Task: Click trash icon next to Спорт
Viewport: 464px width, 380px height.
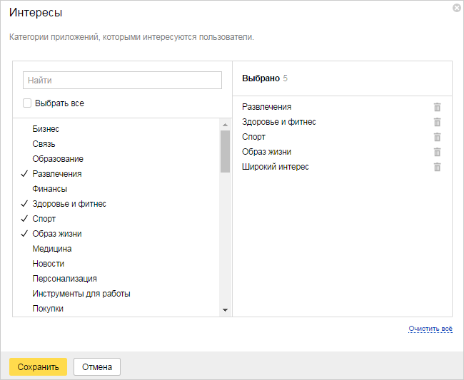Action: tap(437, 137)
